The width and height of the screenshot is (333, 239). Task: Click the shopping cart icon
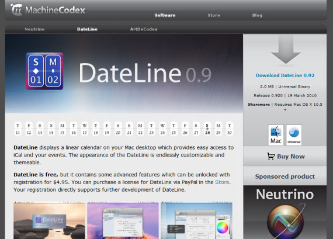tap(271, 156)
